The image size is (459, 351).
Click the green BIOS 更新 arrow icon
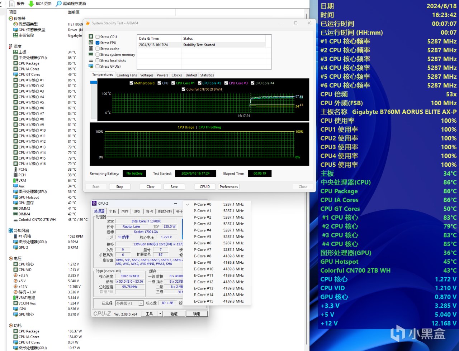coord(31,4)
